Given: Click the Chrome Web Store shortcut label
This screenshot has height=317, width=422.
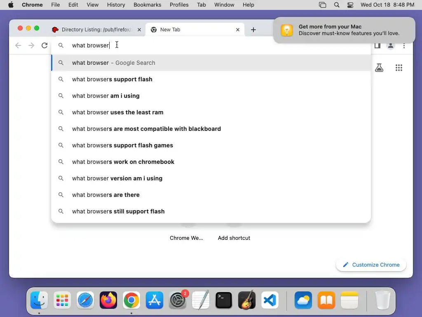Looking at the screenshot, I should [x=186, y=238].
